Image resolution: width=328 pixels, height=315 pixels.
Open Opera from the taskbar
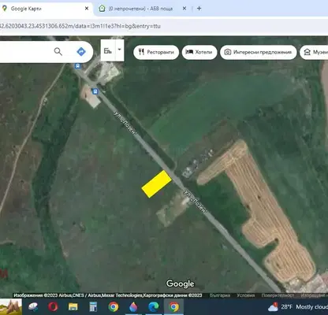click(x=53, y=306)
